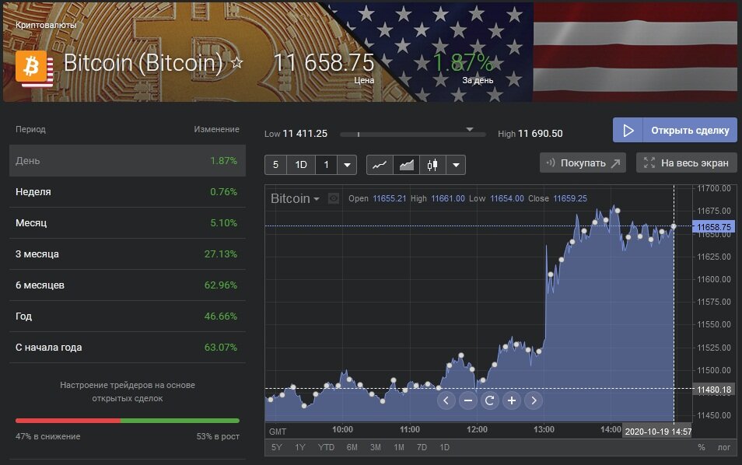Click the Открыть сделку button
Image resolution: width=742 pixels, height=465 pixels.
(674, 130)
